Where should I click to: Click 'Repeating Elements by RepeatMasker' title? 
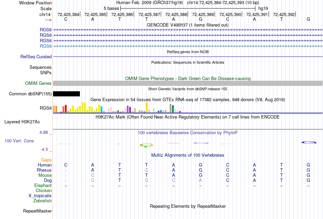click(x=188, y=206)
